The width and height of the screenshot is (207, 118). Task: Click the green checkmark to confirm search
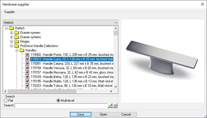pyautogui.click(x=110, y=106)
